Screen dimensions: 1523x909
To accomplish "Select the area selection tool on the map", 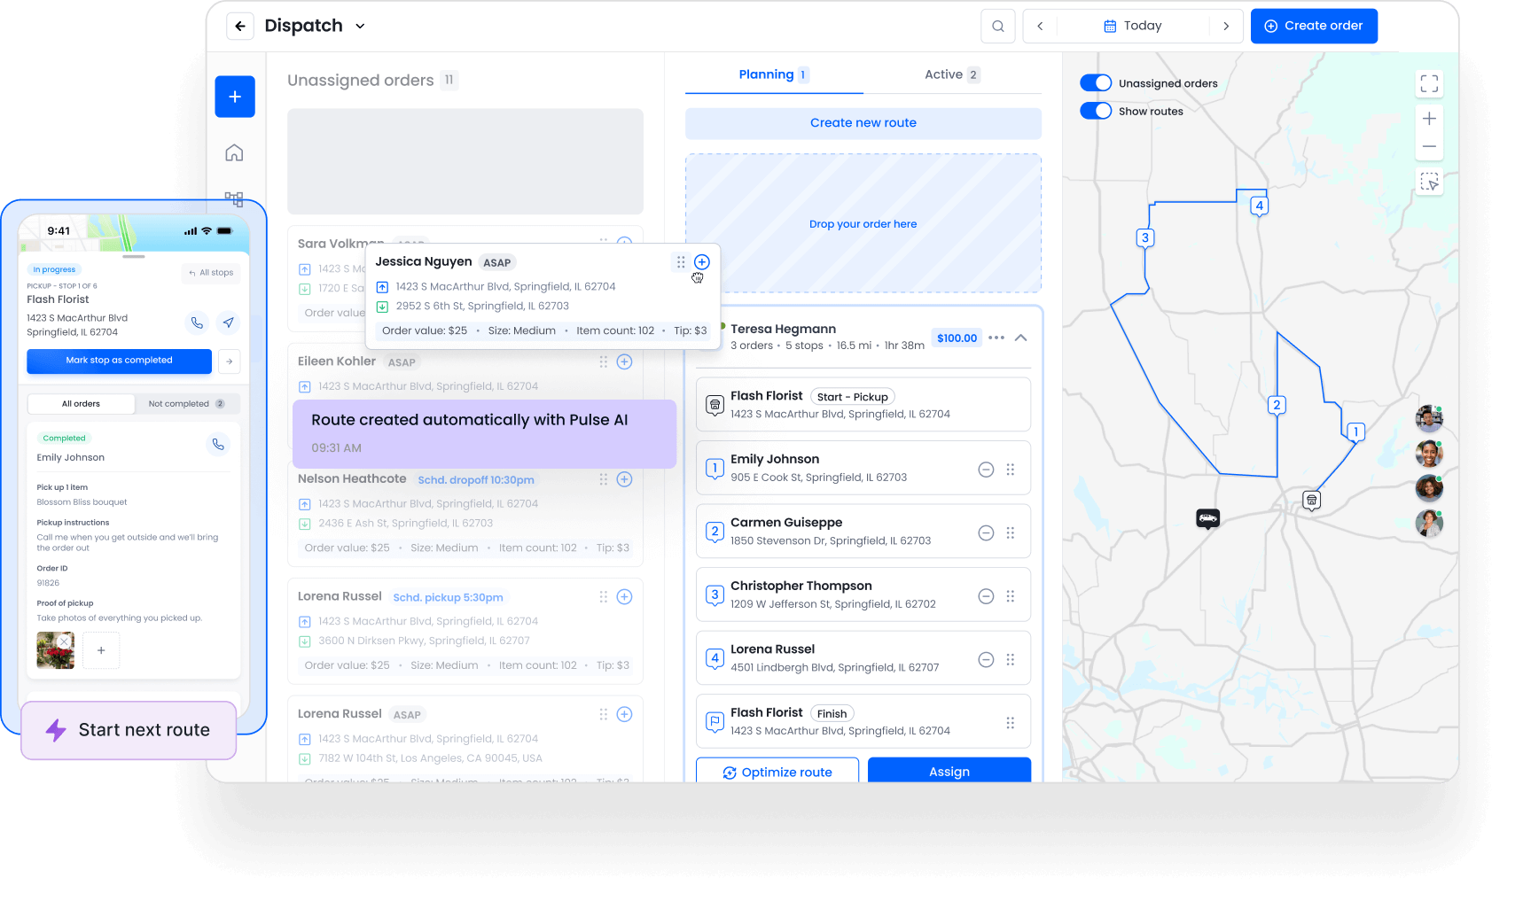I will pos(1429,182).
